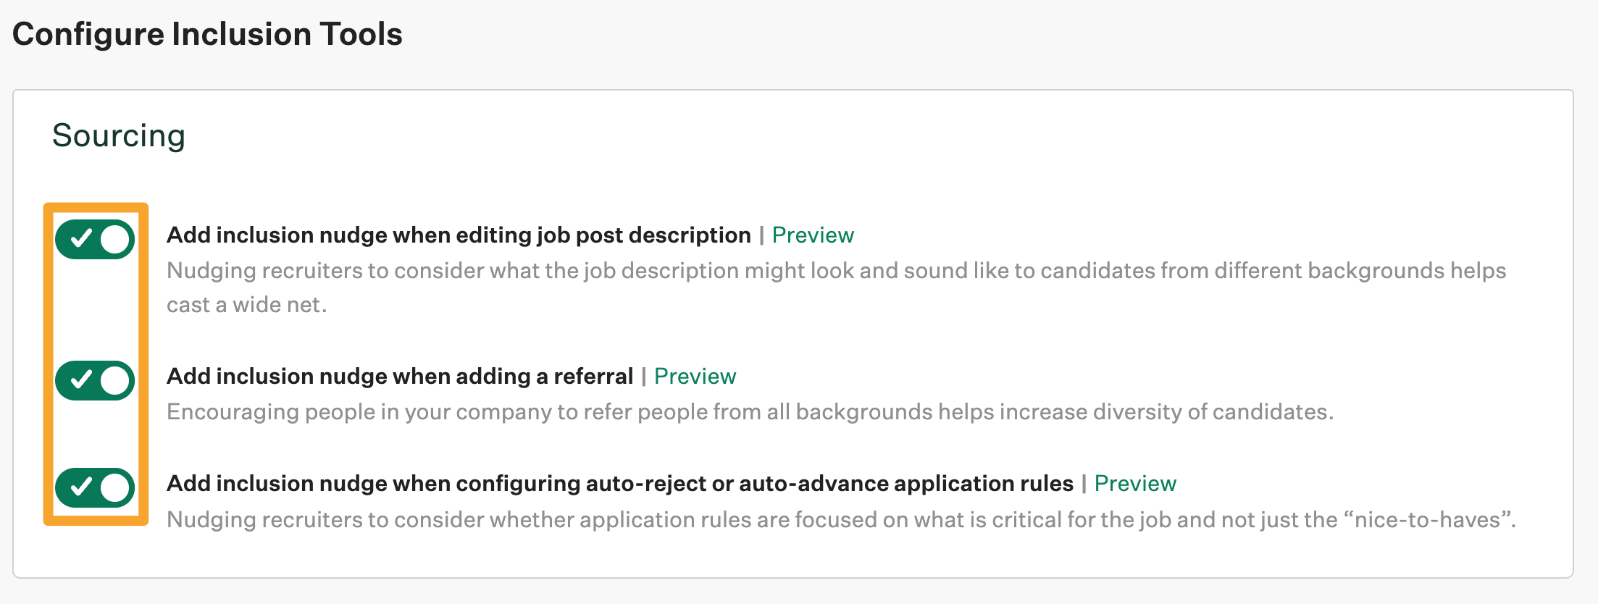Click white knob of job post toggle
This screenshot has height=604, width=1598.
(114, 239)
